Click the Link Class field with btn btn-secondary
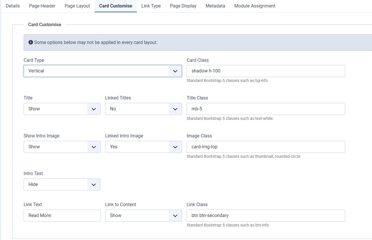Screen dimensions: 372x240 [x=266, y=216]
